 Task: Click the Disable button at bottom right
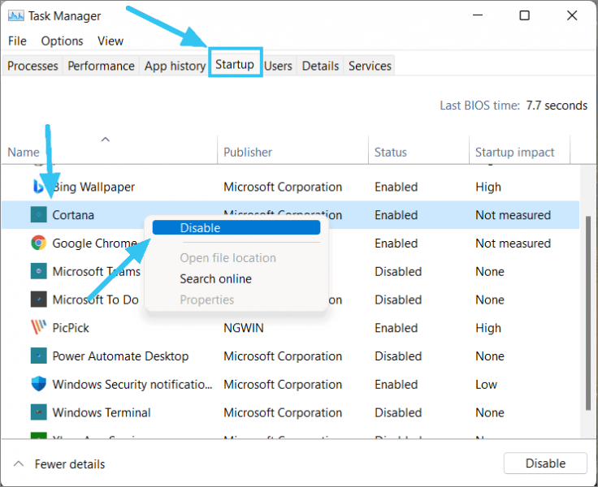point(545,463)
